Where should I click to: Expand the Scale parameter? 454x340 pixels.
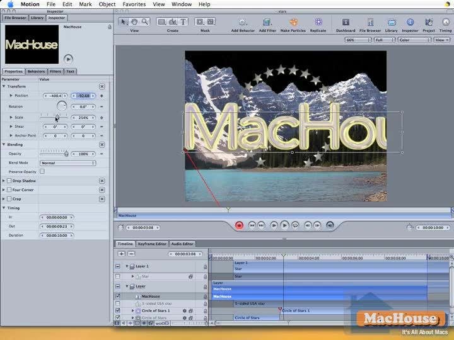11,117
